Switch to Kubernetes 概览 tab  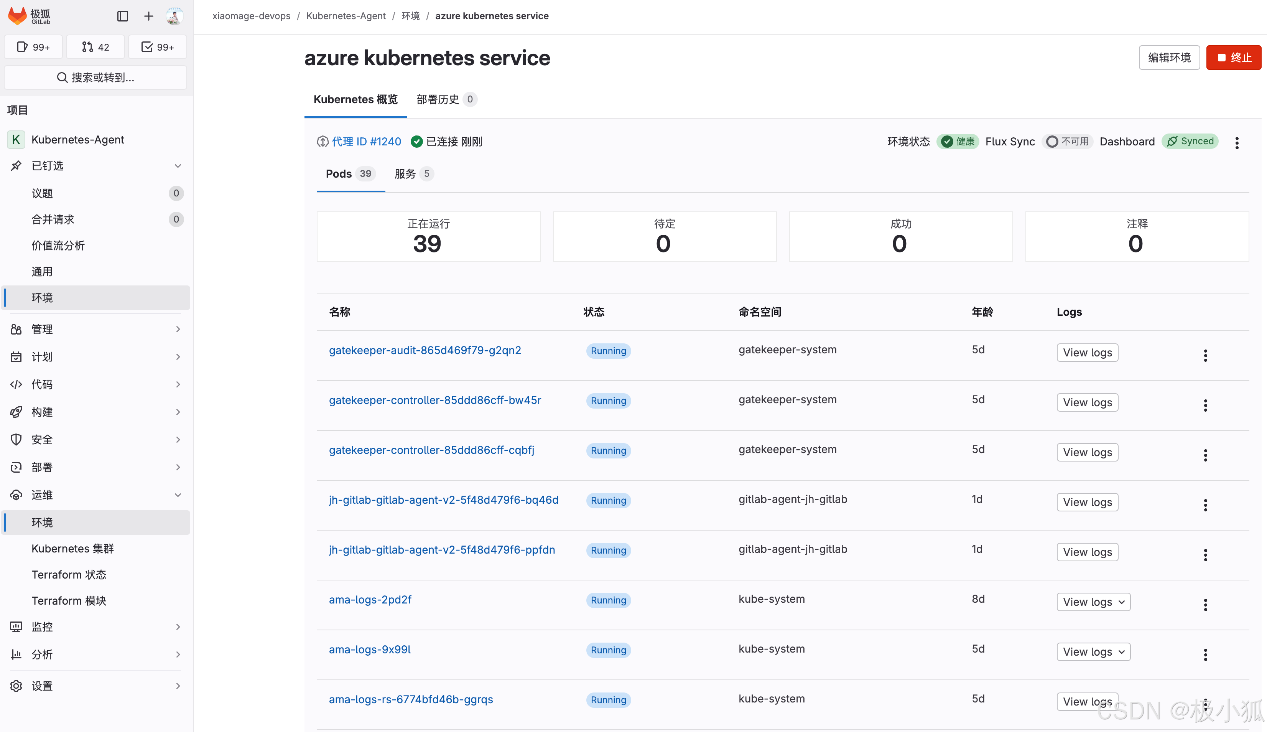(x=355, y=99)
